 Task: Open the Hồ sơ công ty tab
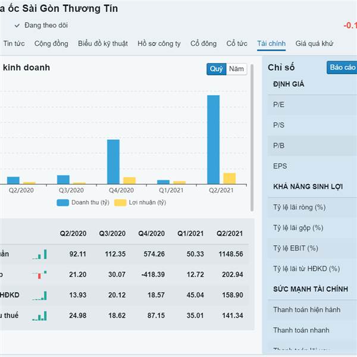(x=159, y=43)
